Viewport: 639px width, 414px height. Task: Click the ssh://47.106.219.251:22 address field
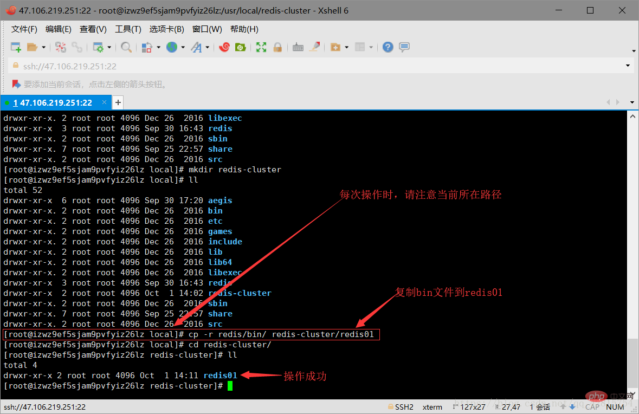tap(318, 66)
